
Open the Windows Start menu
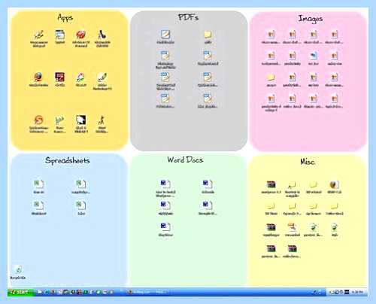[20, 292]
